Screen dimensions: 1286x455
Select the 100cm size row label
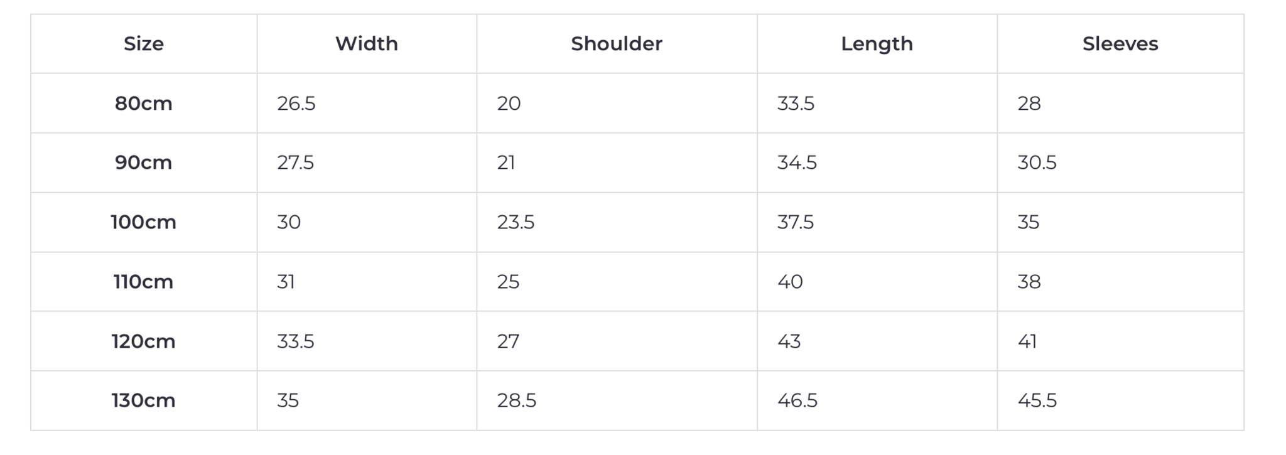click(143, 222)
